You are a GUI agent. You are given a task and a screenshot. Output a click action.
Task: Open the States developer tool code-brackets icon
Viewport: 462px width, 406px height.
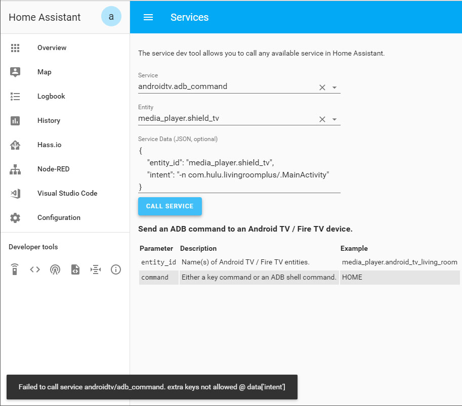point(35,269)
